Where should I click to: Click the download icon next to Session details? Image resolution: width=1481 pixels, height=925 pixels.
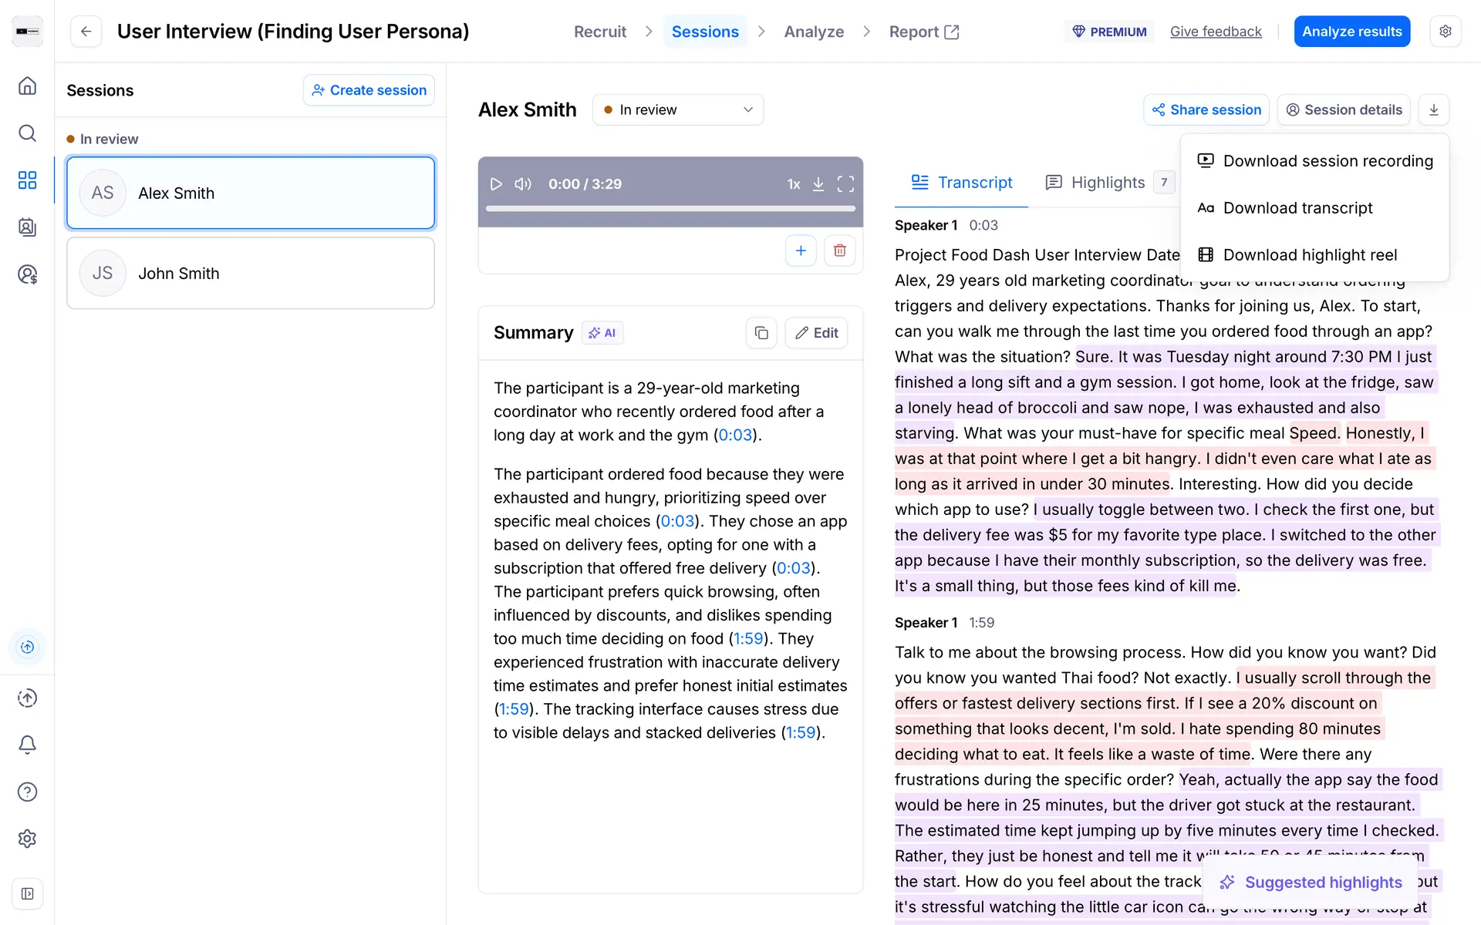click(x=1433, y=109)
